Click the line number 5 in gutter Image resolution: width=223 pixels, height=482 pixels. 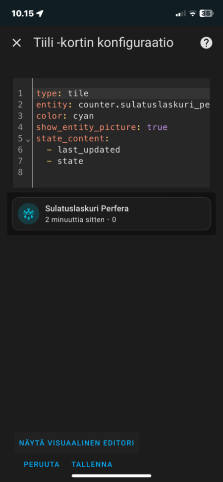point(20,138)
